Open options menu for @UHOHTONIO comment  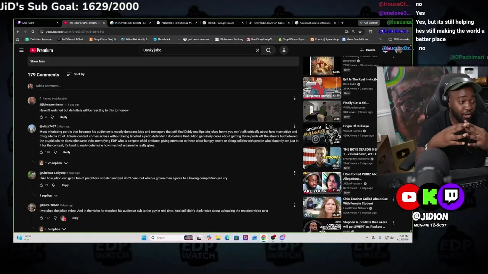coord(294,205)
